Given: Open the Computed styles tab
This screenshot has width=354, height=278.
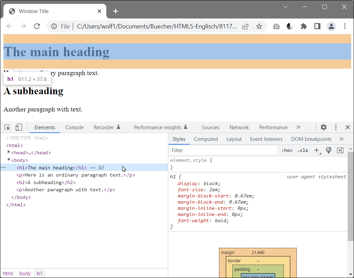Looking at the screenshot, I should pos(206,139).
